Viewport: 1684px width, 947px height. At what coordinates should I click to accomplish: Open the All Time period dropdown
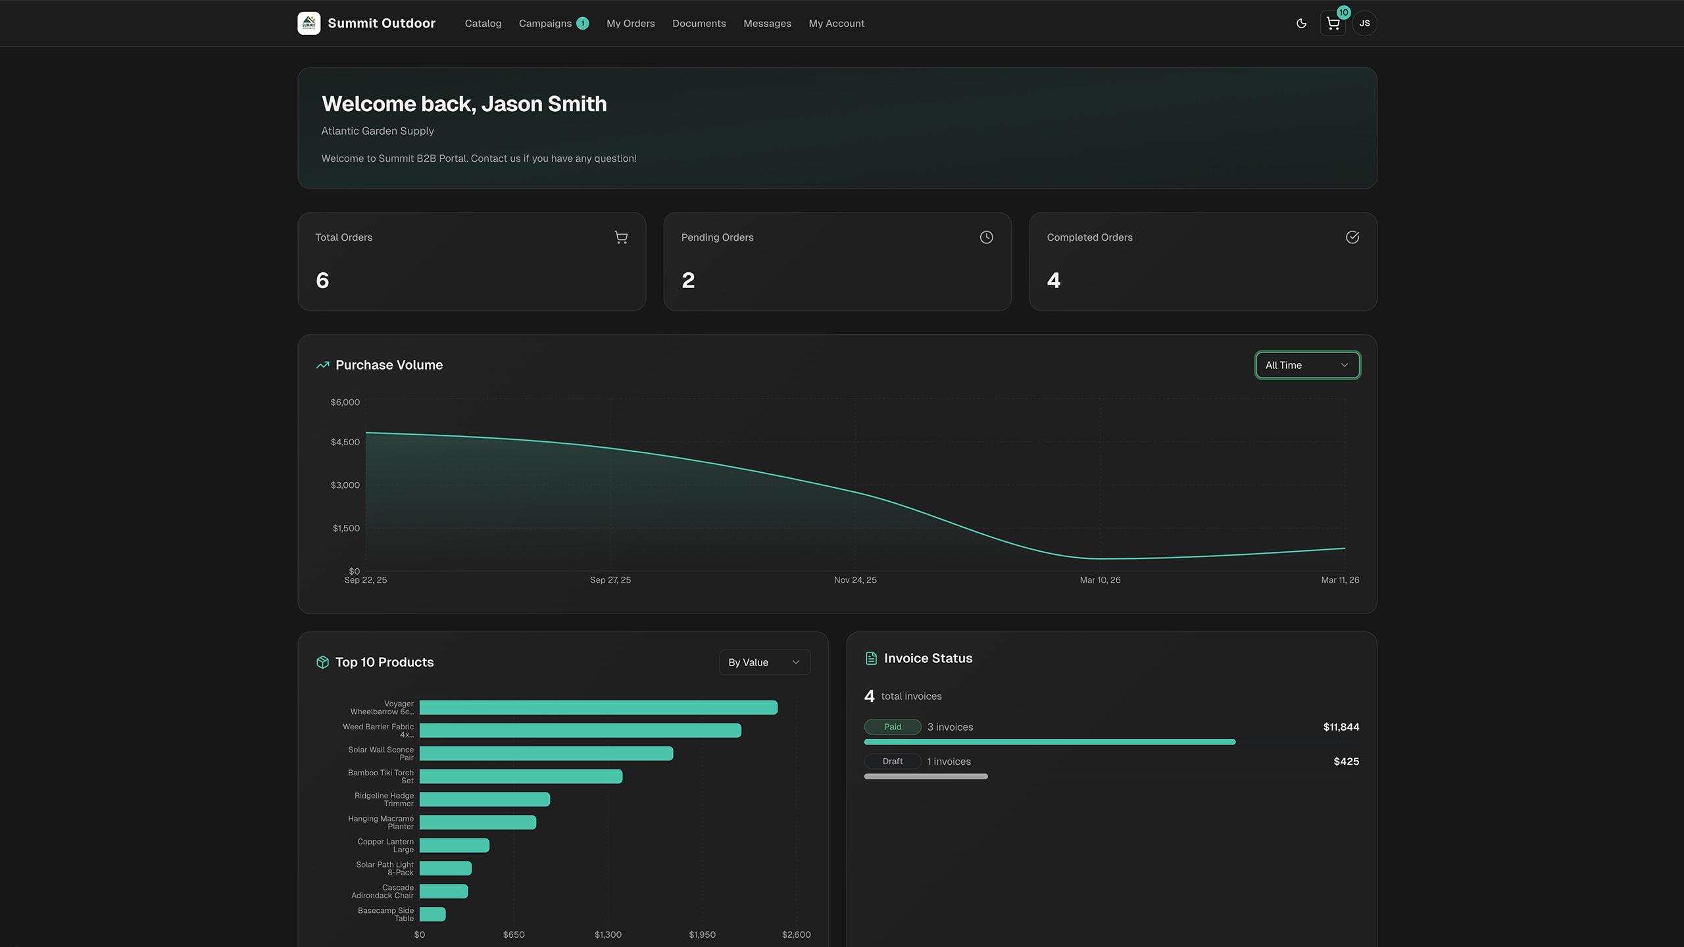[x=1307, y=364]
